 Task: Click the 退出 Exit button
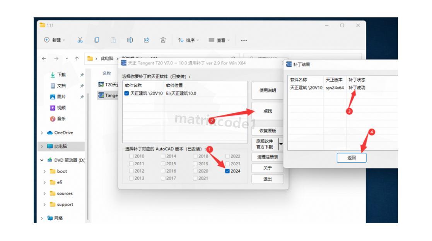[x=268, y=179]
